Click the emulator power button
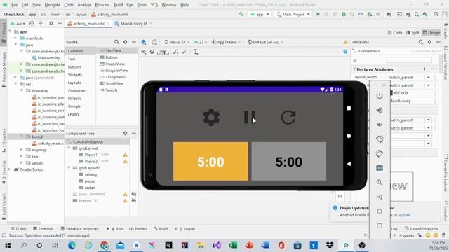 point(380,96)
